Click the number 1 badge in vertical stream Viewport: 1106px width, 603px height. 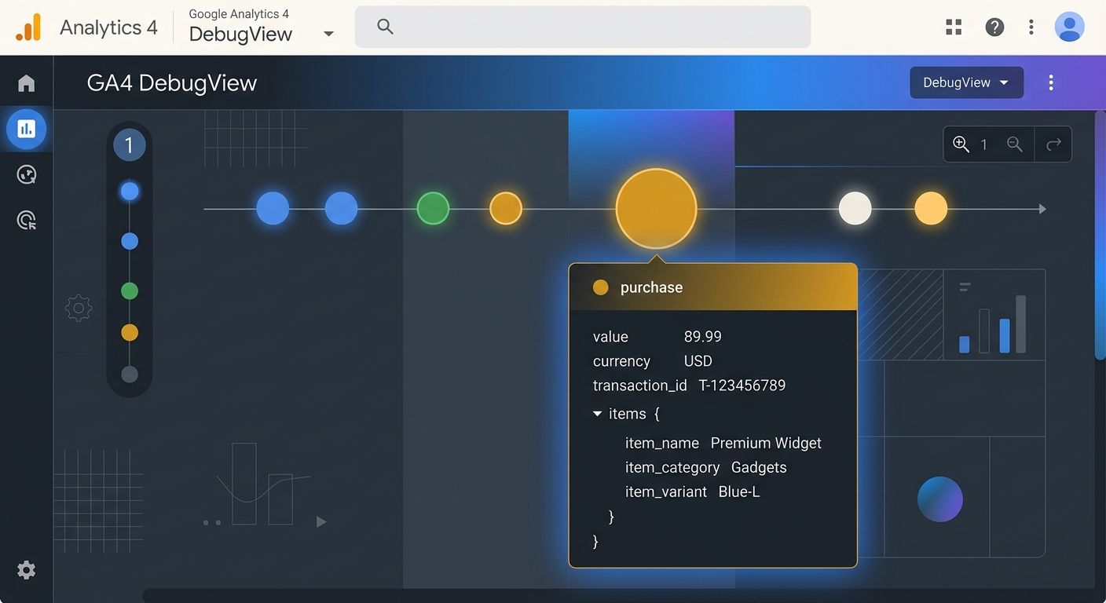(x=130, y=145)
